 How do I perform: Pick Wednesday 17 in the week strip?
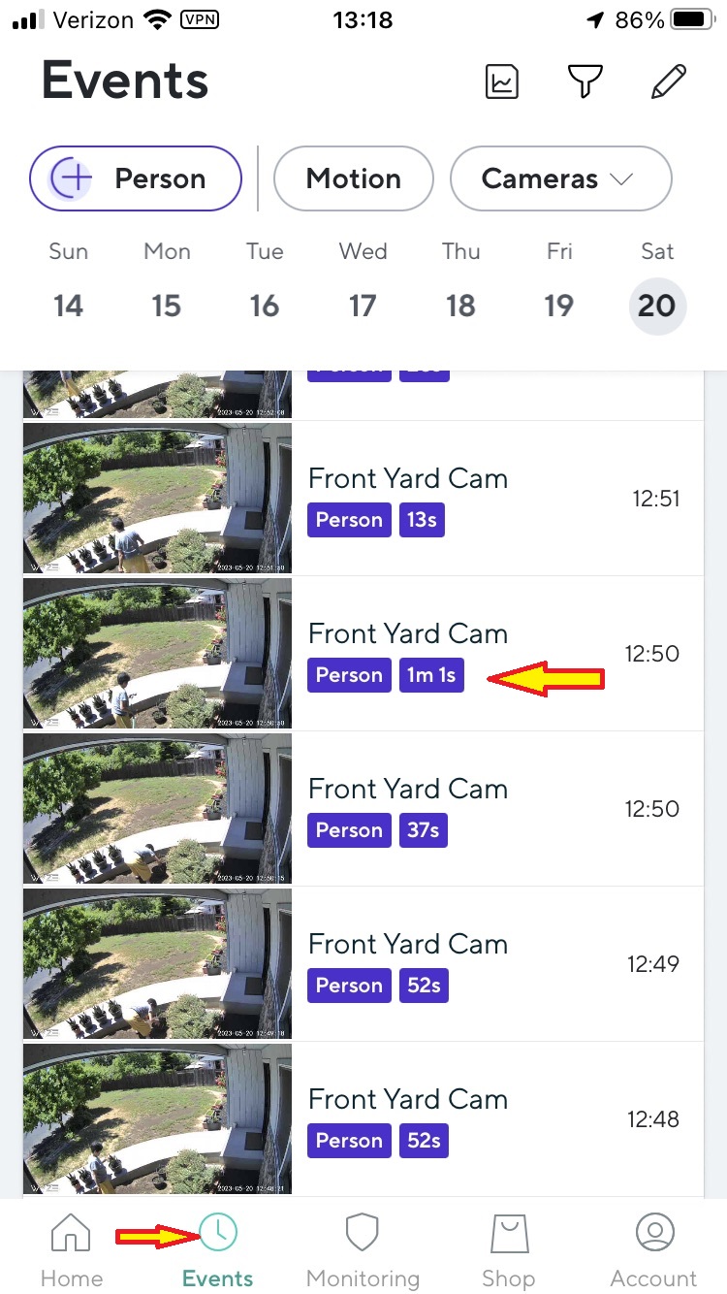click(x=363, y=307)
